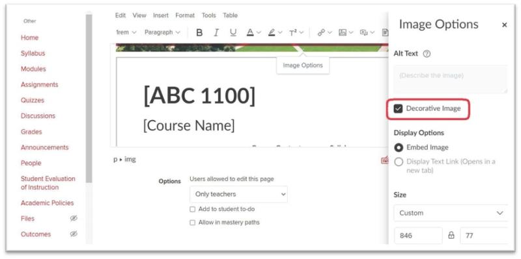Open the Discussions link
The image size is (521, 259).
(x=38, y=116)
